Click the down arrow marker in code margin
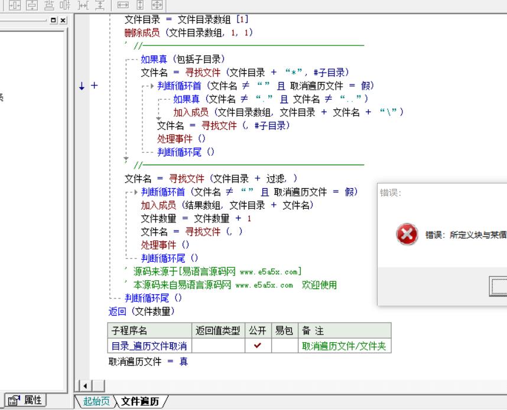 point(82,86)
